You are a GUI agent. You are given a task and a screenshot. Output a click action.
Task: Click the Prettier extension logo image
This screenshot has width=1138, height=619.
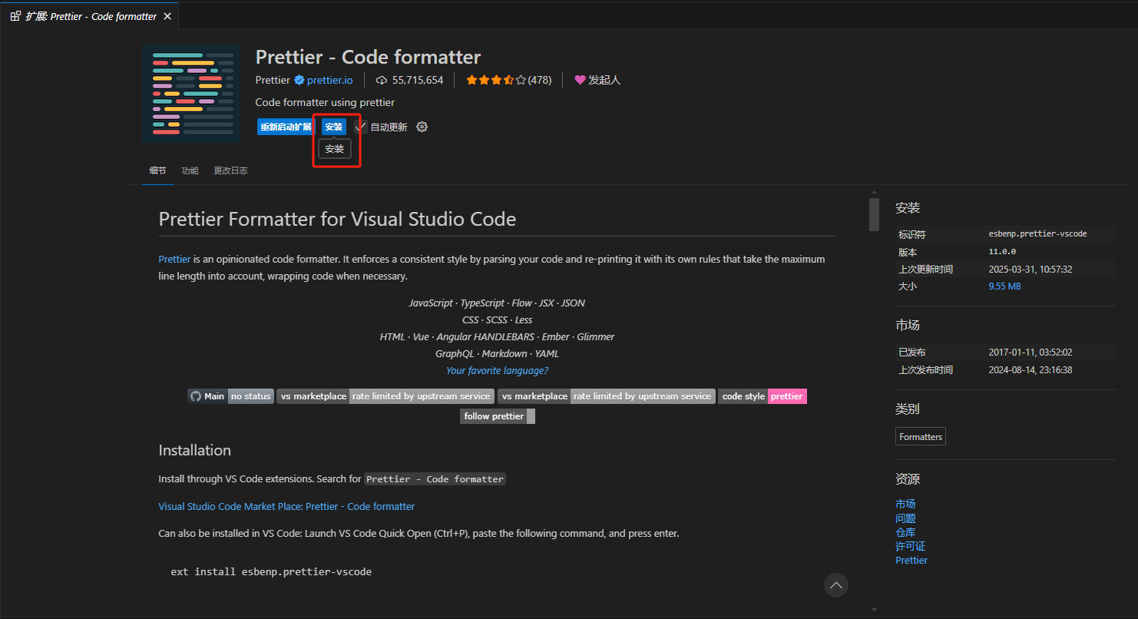click(x=192, y=94)
